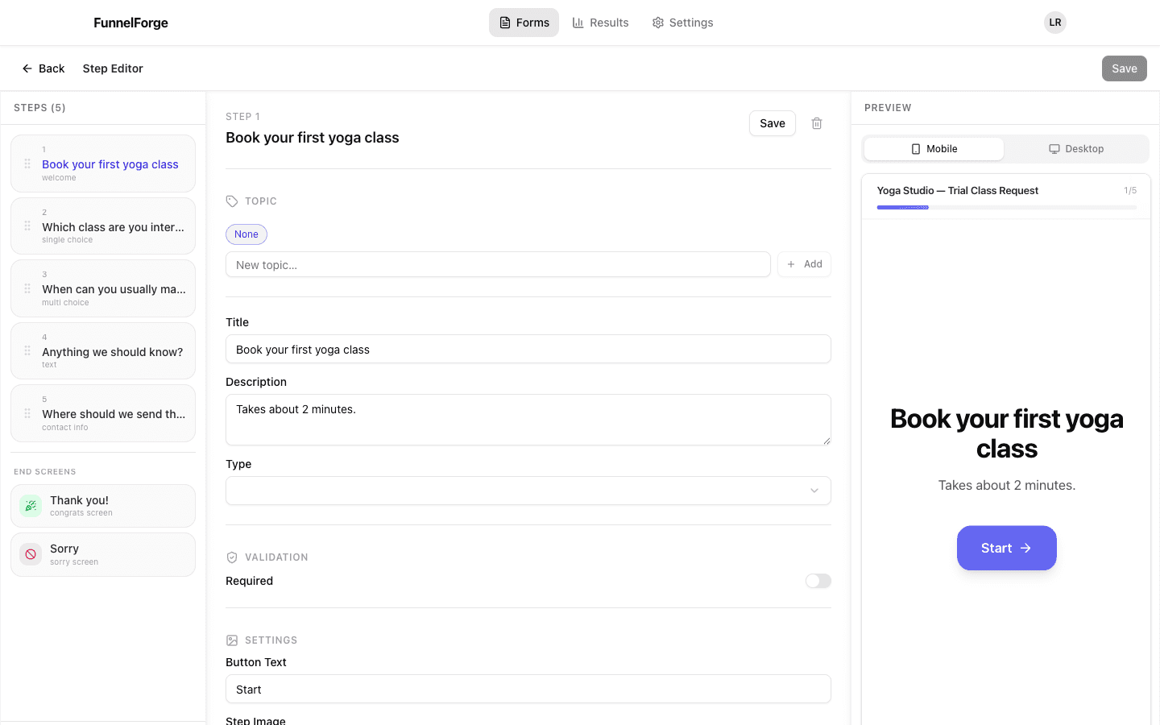Open the Type dropdown
1160x725 pixels.
tap(528, 491)
